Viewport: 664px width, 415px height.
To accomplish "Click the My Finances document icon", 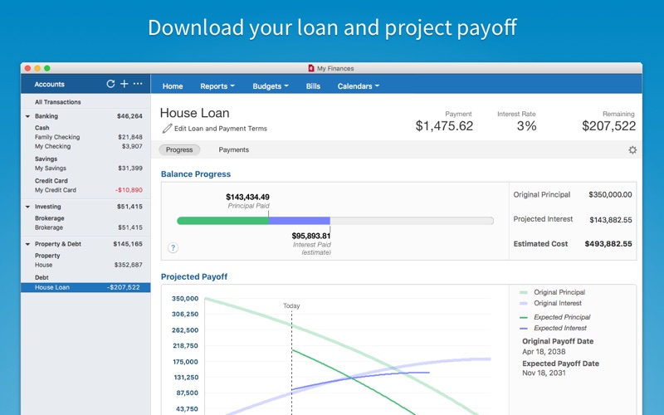I will click(x=311, y=68).
